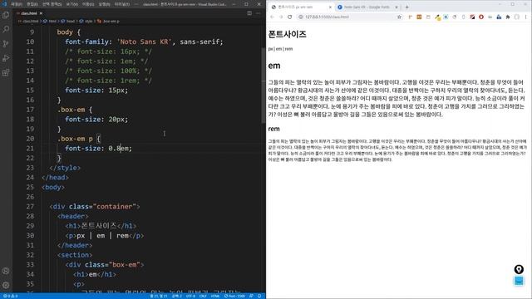Open the Accounts icon in activity bar
The image size is (532, 299).
6,271
